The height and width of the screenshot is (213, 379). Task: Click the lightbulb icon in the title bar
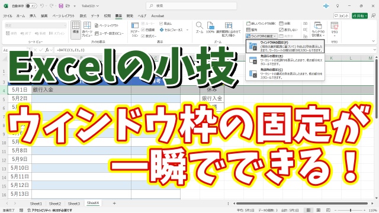(338, 6)
